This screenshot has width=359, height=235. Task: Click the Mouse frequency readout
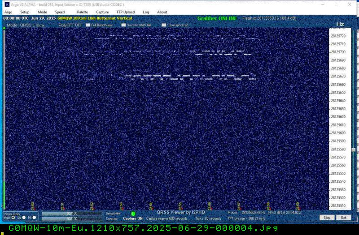point(264,213)
